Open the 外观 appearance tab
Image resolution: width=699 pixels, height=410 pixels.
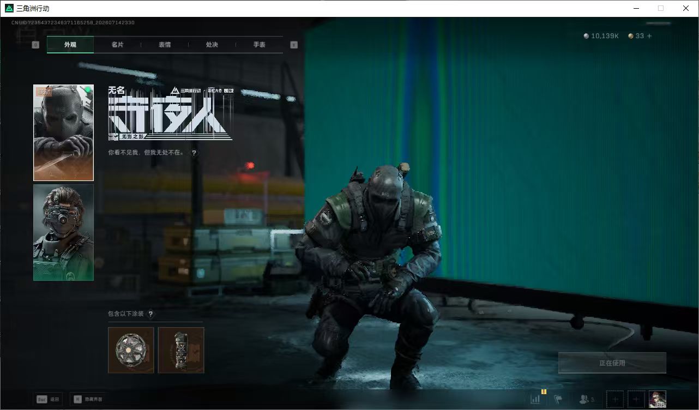click(70, 45)
